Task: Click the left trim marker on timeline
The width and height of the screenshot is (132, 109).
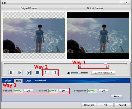Action: point(80,67)
